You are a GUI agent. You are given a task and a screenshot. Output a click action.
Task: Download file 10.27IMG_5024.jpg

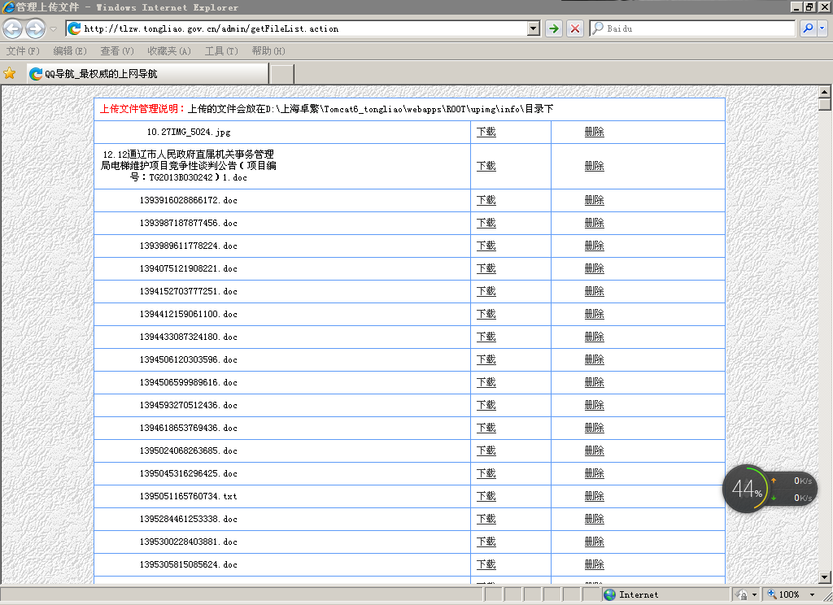click(486, 132)
